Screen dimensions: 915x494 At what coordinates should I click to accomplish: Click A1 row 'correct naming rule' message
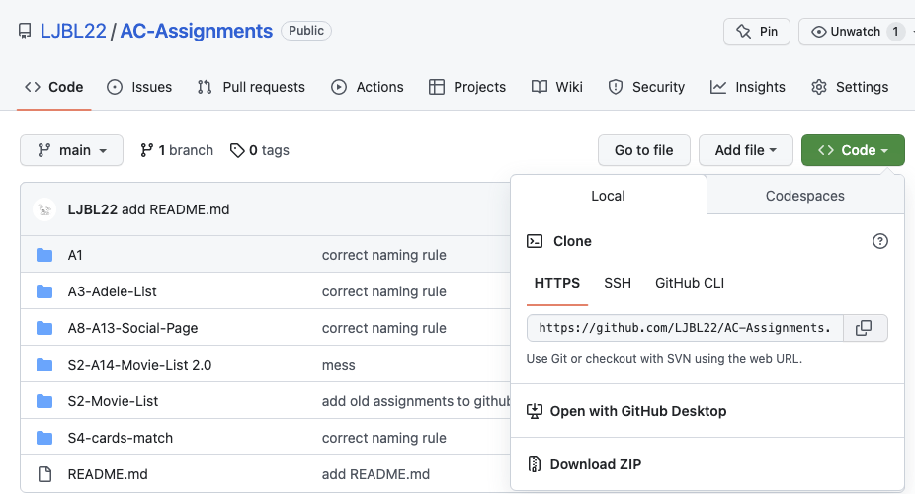384,255
